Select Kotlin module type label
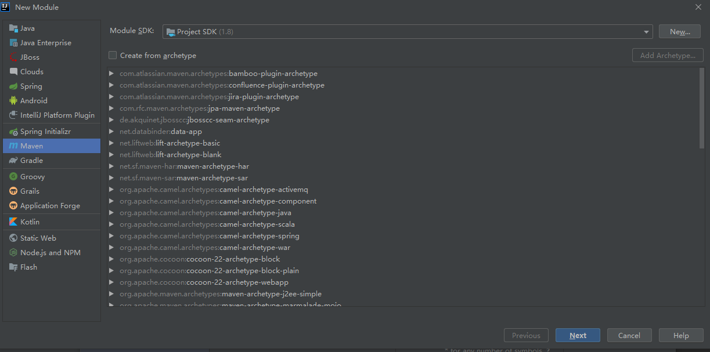Image resolution: width=710 pixels, height=352 pixels. tap(30, 222)
